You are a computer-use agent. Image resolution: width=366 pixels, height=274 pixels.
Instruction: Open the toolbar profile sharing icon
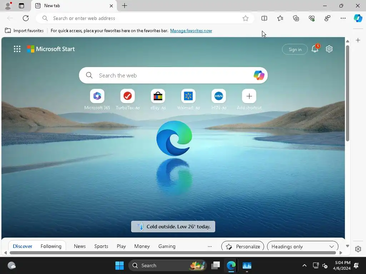[x=327, y=18]
